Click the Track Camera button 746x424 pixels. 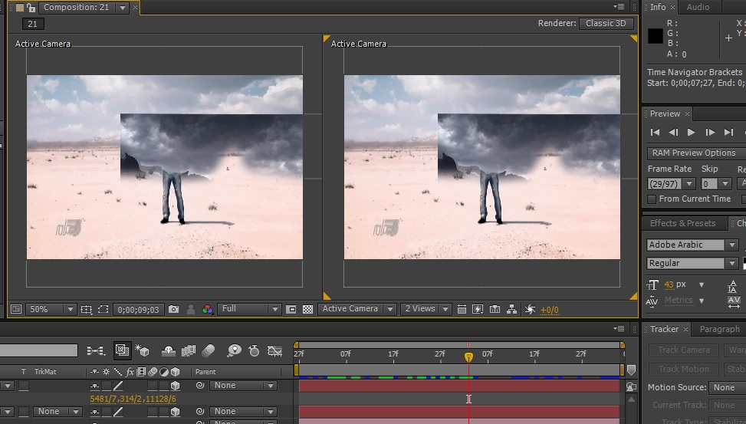(684, 350)
